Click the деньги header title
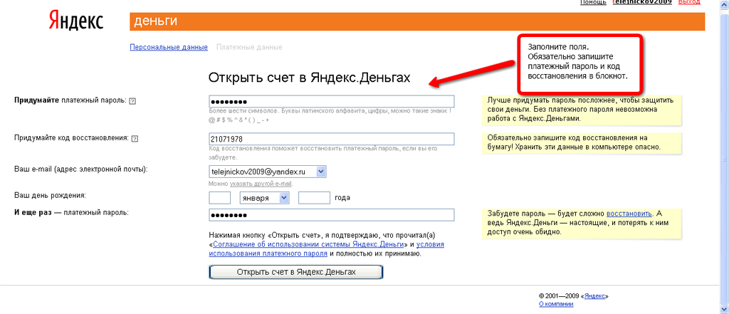Viewport: 729px width, 314px height. click(x=154, y=21)
